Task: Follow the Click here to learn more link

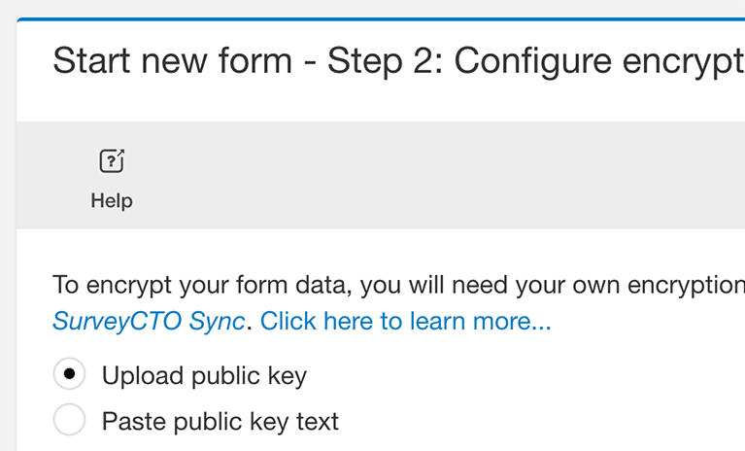Action: (405, 322)
